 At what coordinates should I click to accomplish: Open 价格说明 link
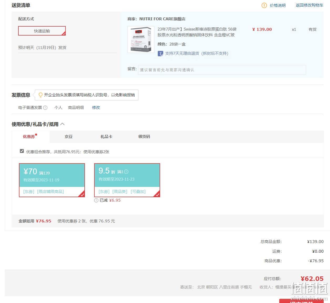(x=278, y=5)
